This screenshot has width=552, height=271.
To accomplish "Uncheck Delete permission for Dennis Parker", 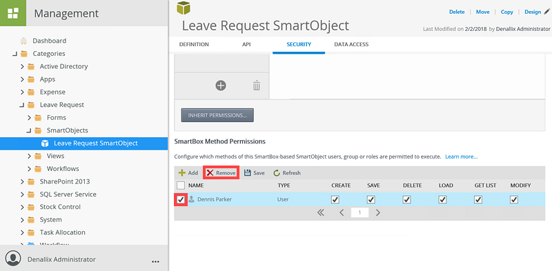I will tap(407, 199).
